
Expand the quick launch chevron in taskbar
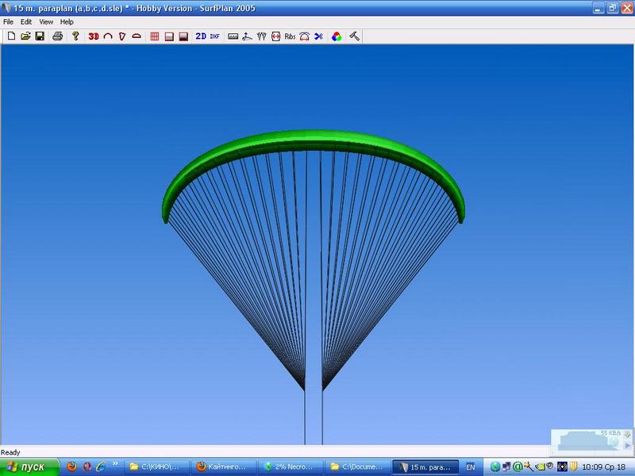coord(117,466)
